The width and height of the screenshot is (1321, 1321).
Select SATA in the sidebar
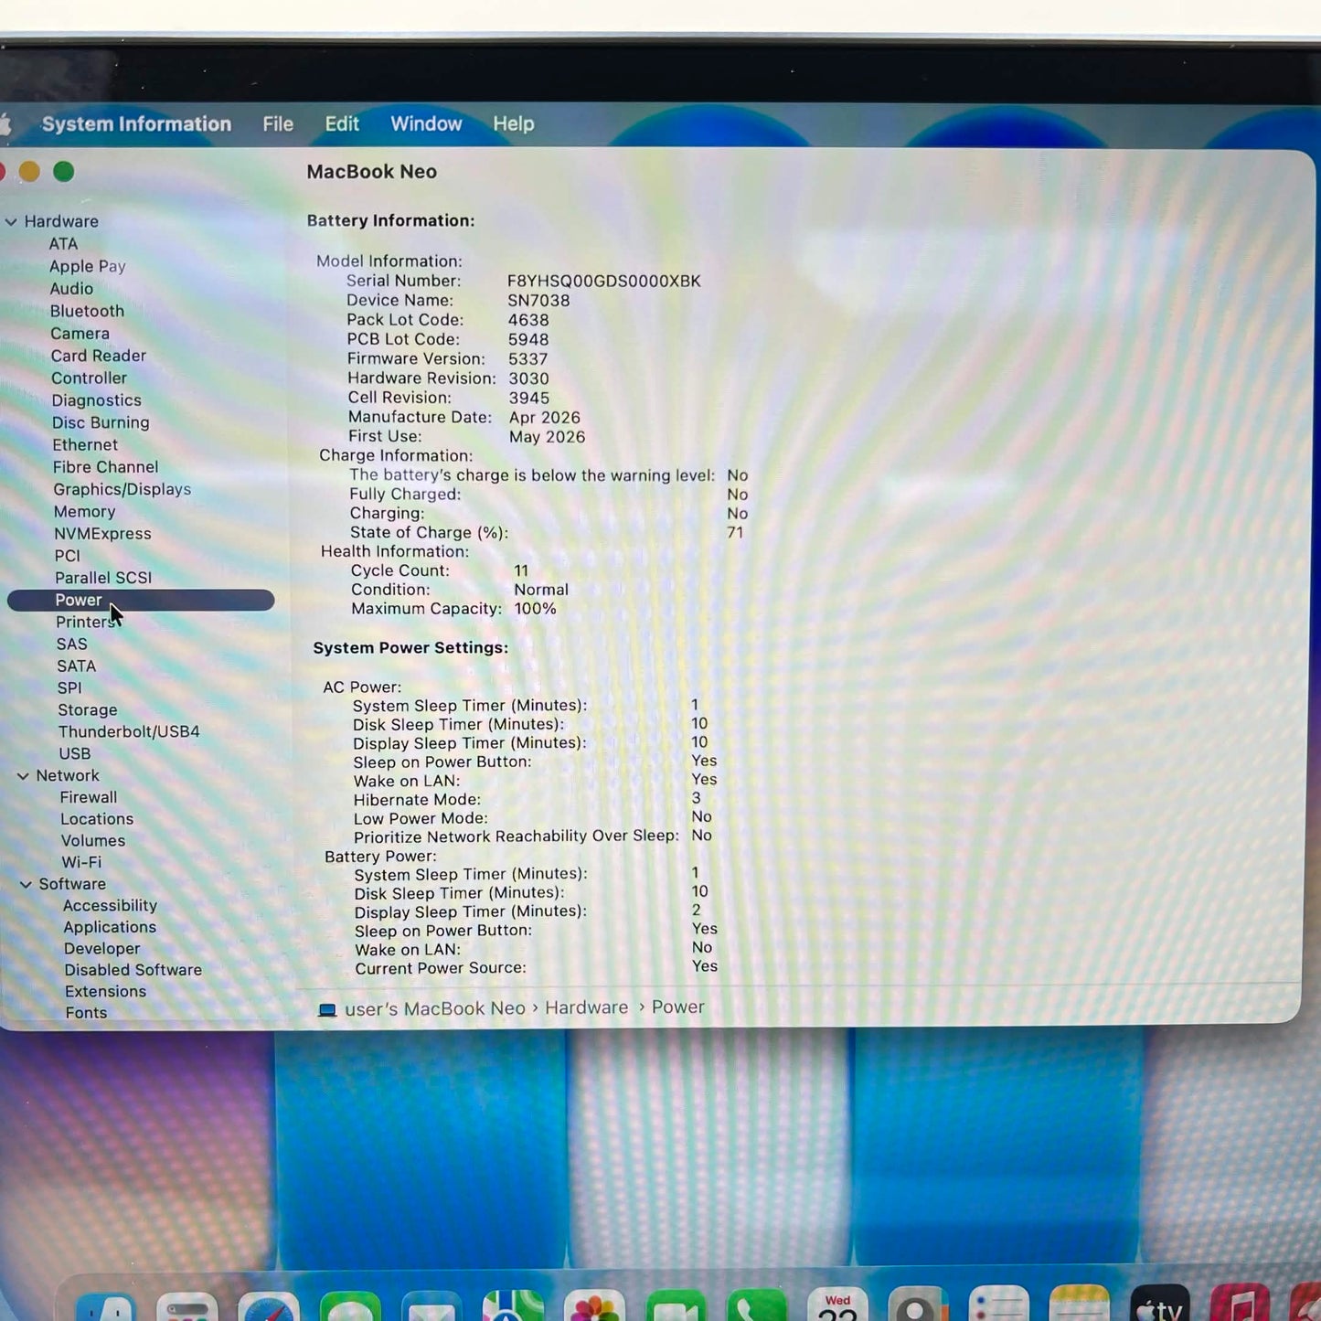pos(77,666)
